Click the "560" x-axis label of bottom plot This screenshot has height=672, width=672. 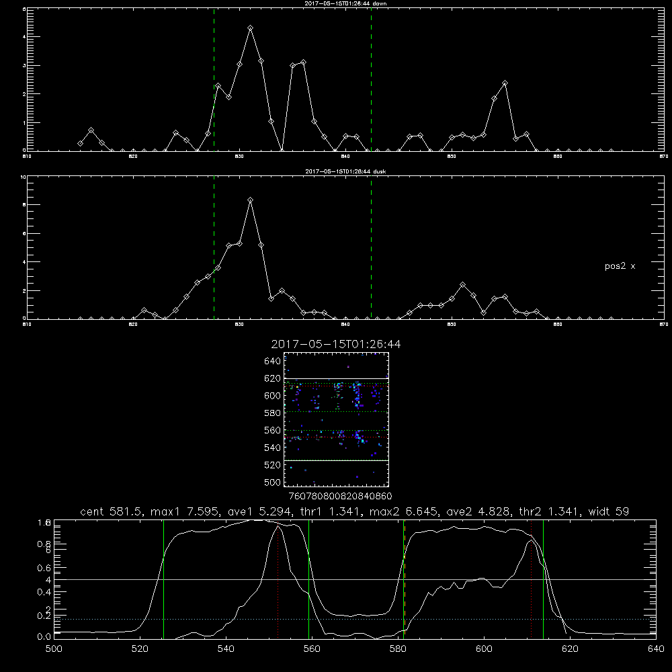point(312,649)
